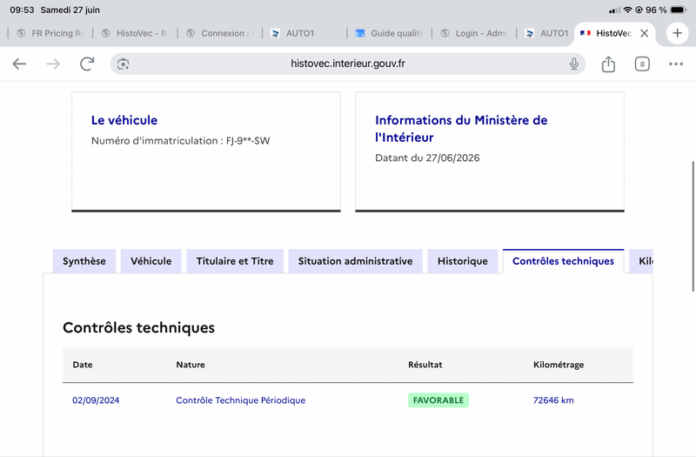Switch to the FR Pricing browser tab
The image size is (696, 457).
(50, 33)
